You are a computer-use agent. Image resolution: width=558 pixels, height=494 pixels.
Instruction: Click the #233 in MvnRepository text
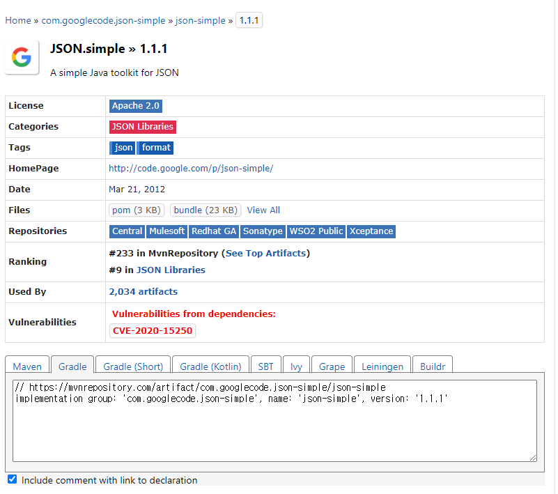pos(163,254)
